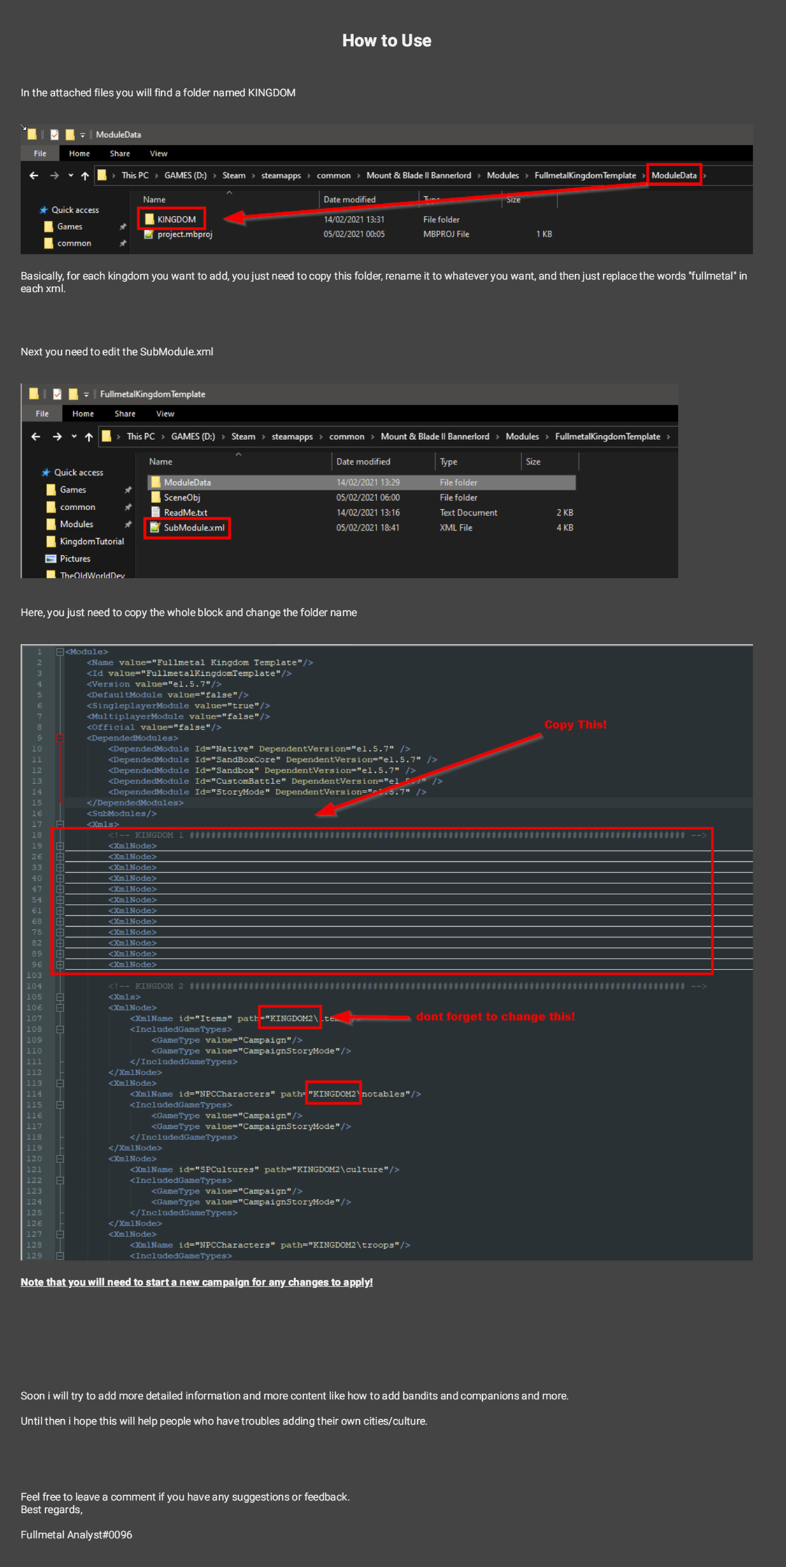Open Home tab in FullmetalKingdomTemplate window

pos(83,413)
